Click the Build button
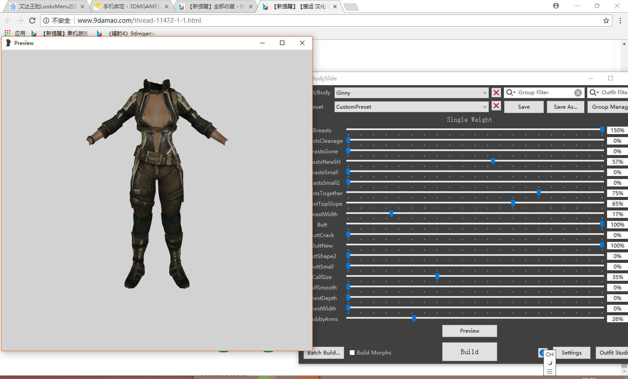This screenshot has height=379, width=628. (469, 351)
